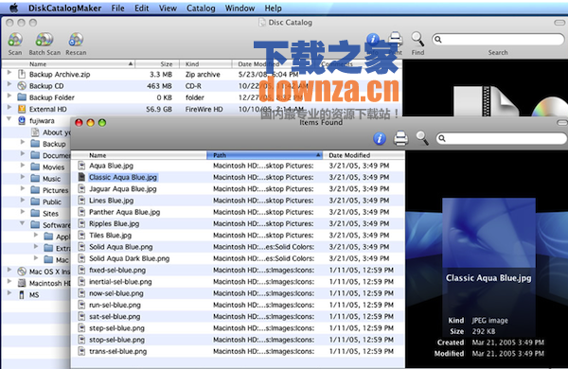Select Lines Blue.jpg row
The width and height of the screenshot is (568, 369).
(238, 201)
